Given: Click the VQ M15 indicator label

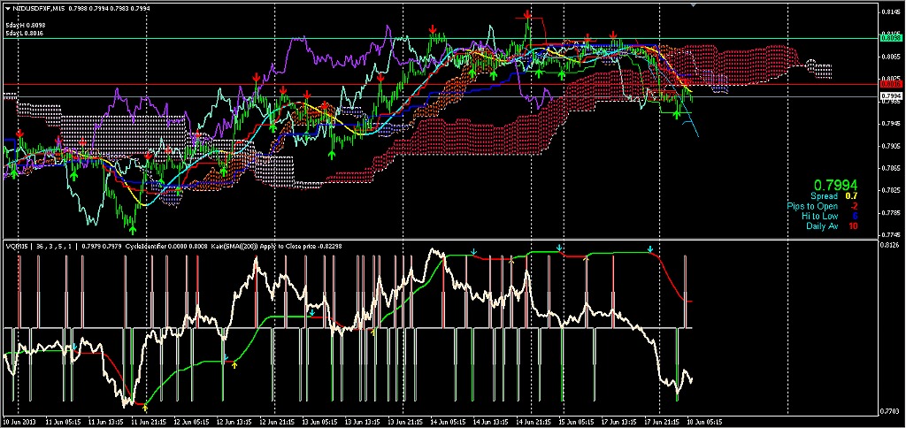Looking at the screenshot, I should point(16,247).
